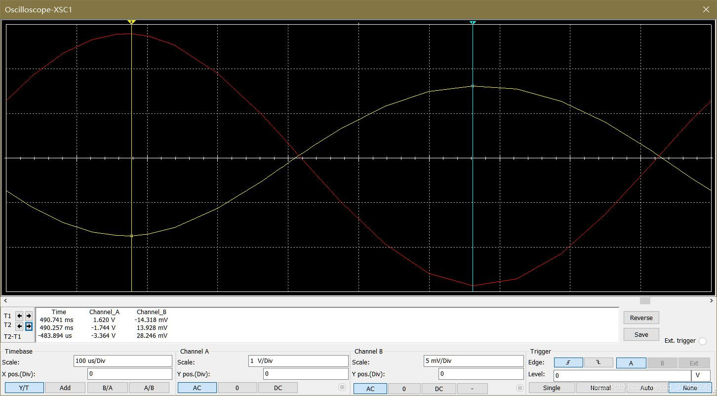This screenshot has height=396, width=717.
Task: Move T2 cursor right with arrow
Action: pyautogui.click(x=29, y=326)
